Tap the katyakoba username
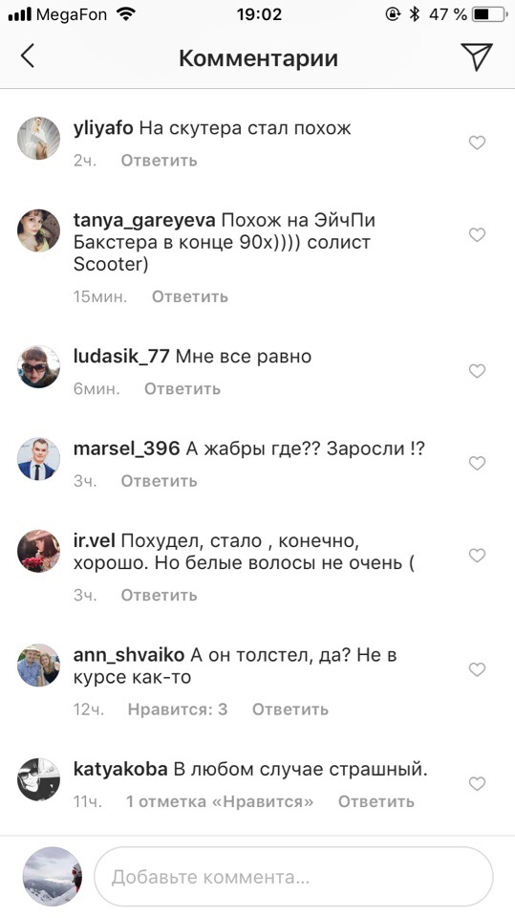Viewport: 515px width, 918px height. click(x=120, y=769)
